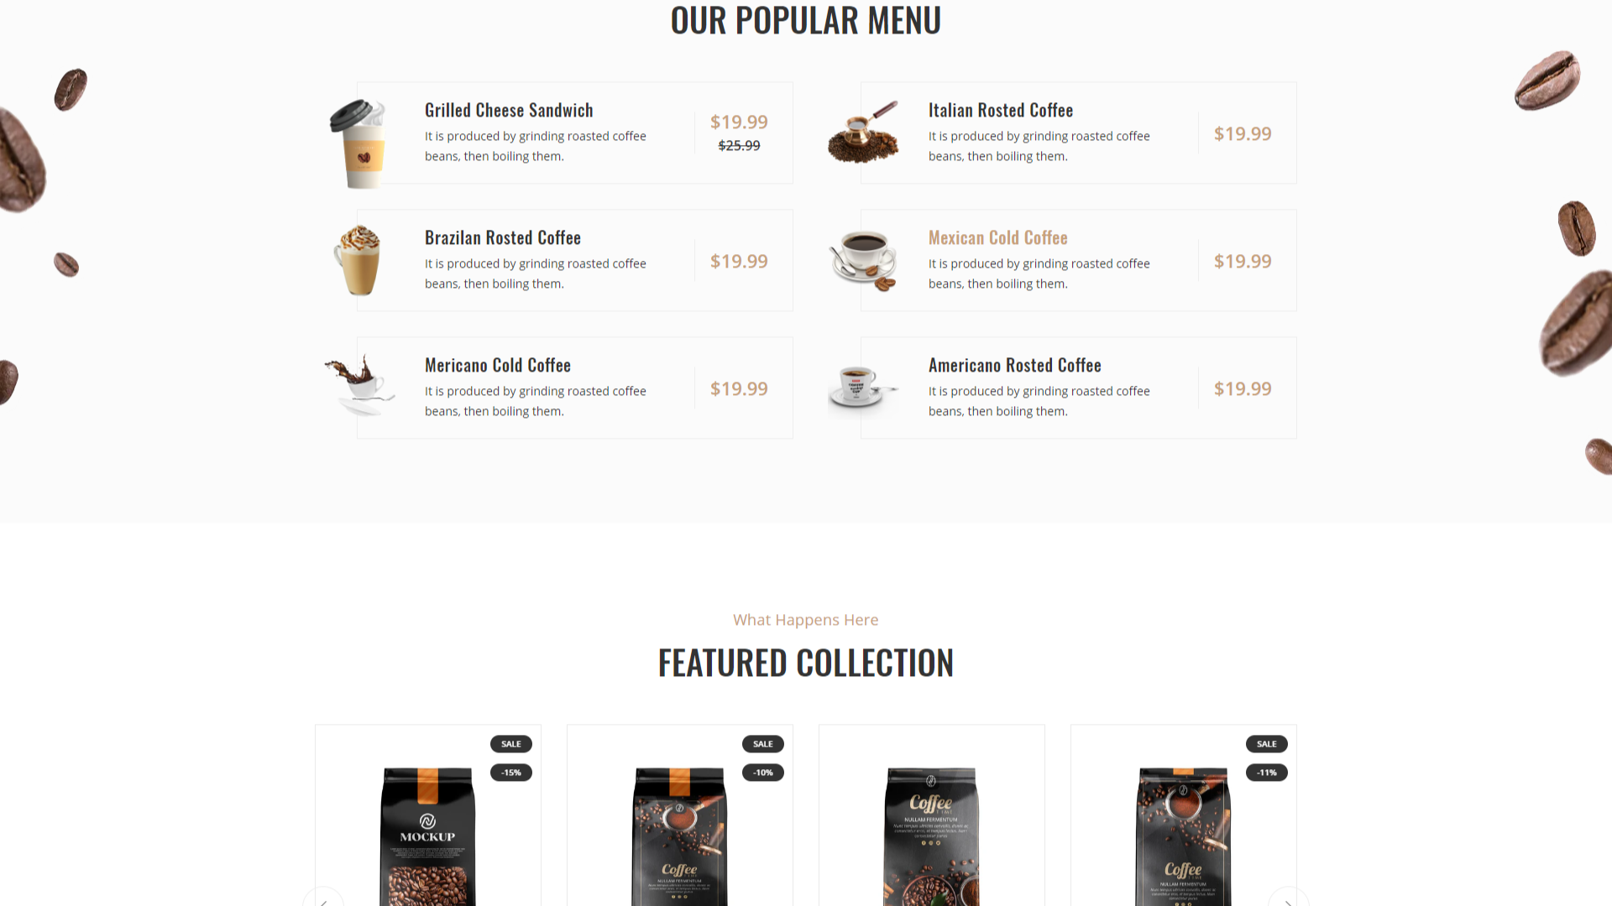Open Mericano Cold Coffee item
This screenshot has height=906, width=1612.
click(x=498, y=366)
